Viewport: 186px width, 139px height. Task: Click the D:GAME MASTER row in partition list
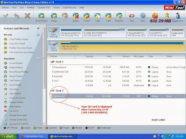click(x=117, y=72)
